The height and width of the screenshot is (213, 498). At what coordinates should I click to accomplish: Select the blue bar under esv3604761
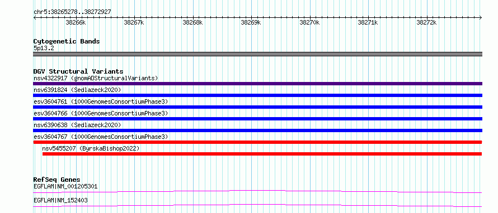[x=257, y=107]
